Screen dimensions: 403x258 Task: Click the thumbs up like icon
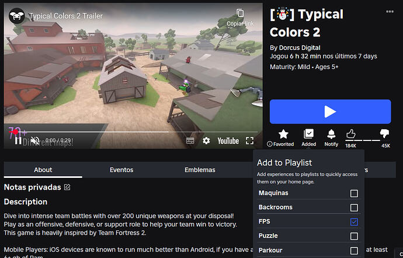tap(351, 134)
